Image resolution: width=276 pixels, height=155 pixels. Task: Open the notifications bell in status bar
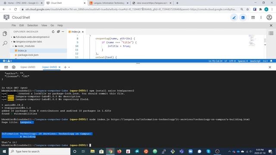[271, 61]
